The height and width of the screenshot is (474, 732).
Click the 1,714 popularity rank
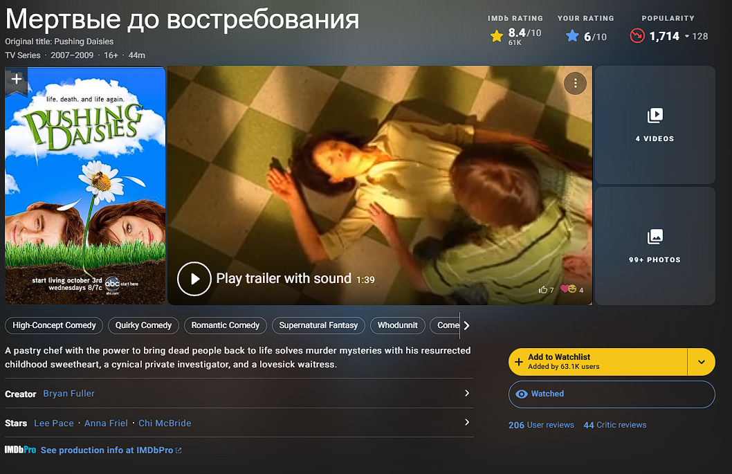(x=664, y=36)
